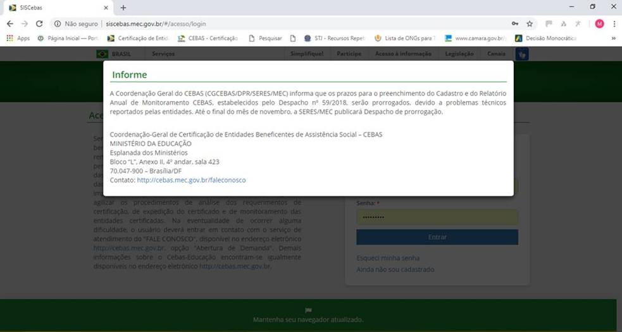Close the SISCebas tab
This screenshot has width=622, height=332.
coord(106,8)
